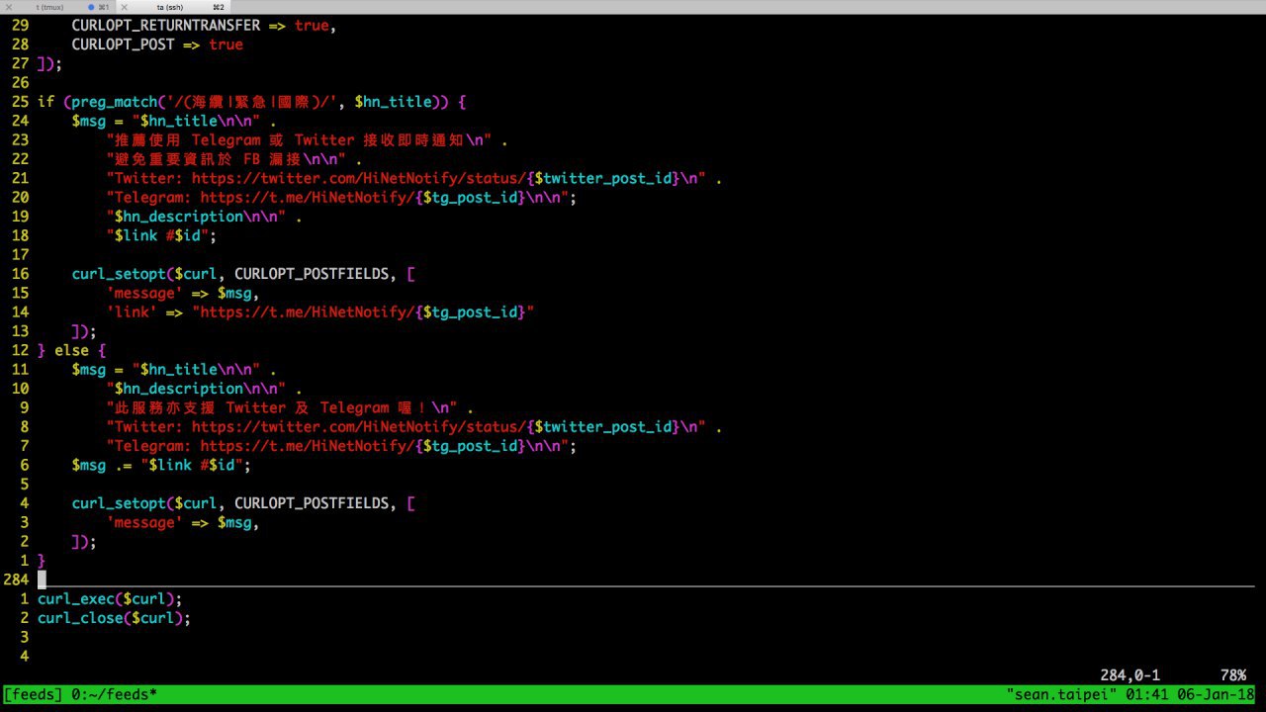Click the curl_setopt call on relative line 4
Screen dimensions: 1266x712
click(x=242, y=503)
